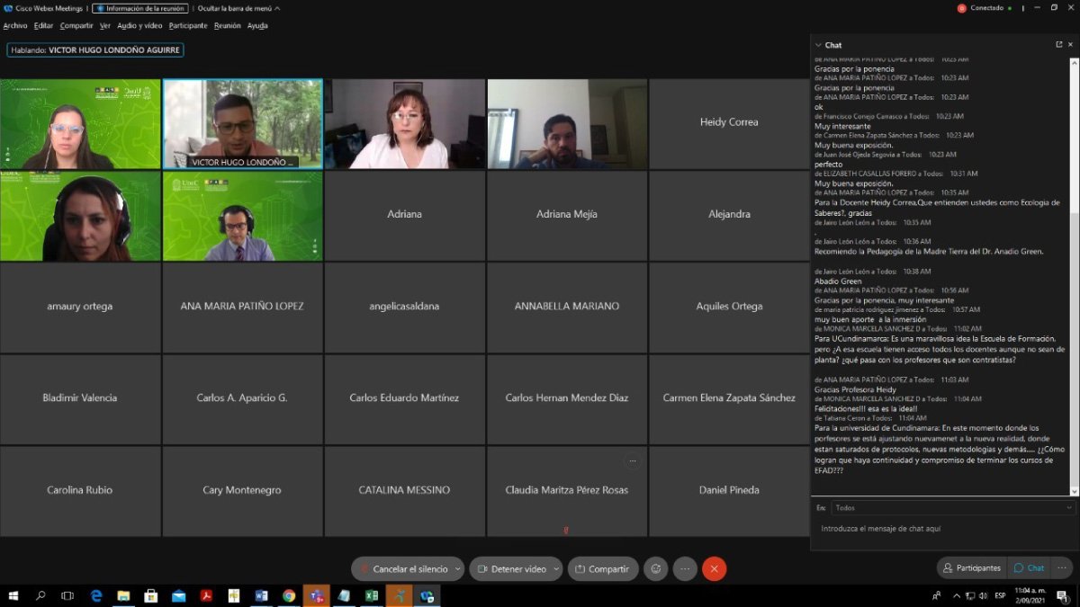1080x607 pixels.
Task: Open Microsoft Teams from the taskbar
Action: pos(316,595)
